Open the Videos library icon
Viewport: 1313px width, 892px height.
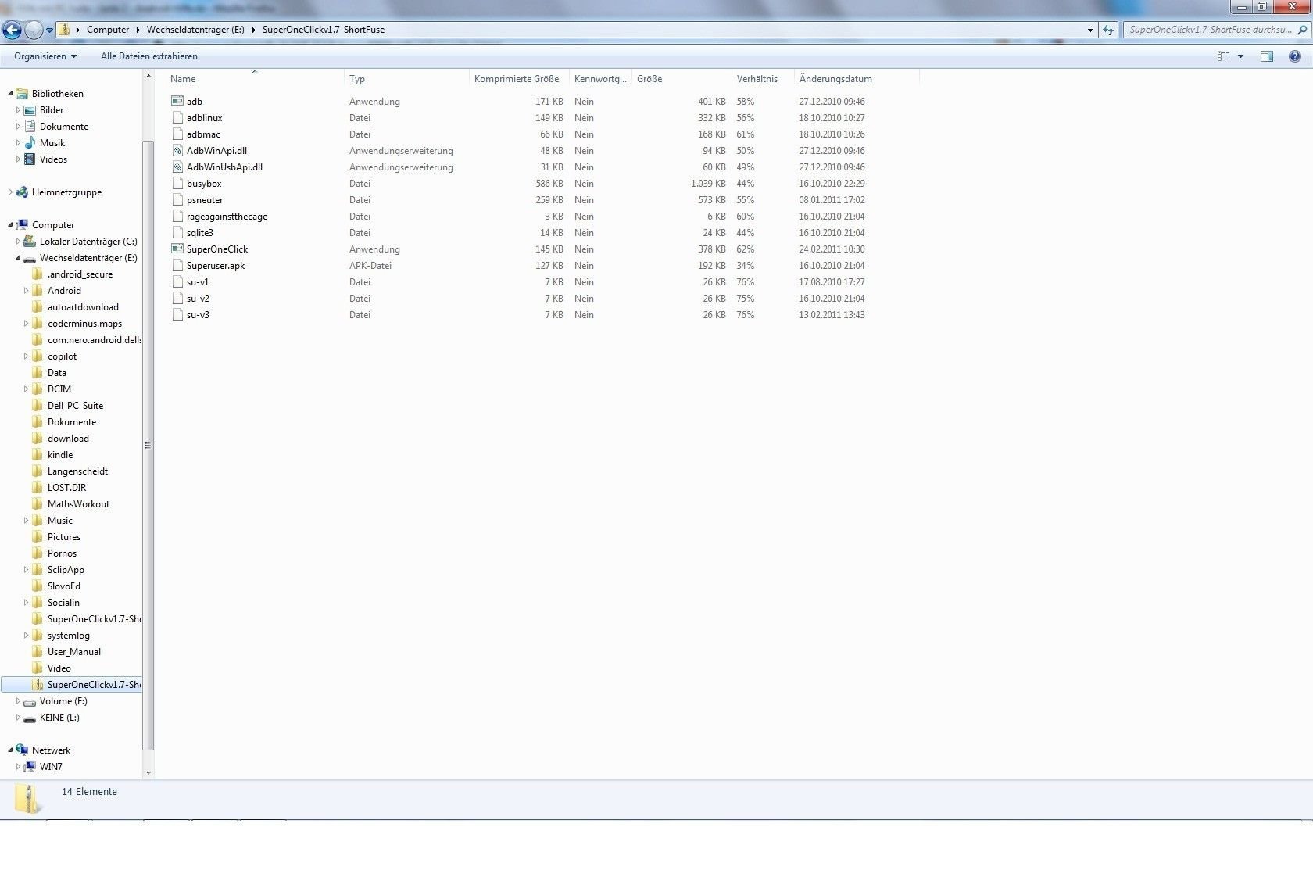[30, 159]
